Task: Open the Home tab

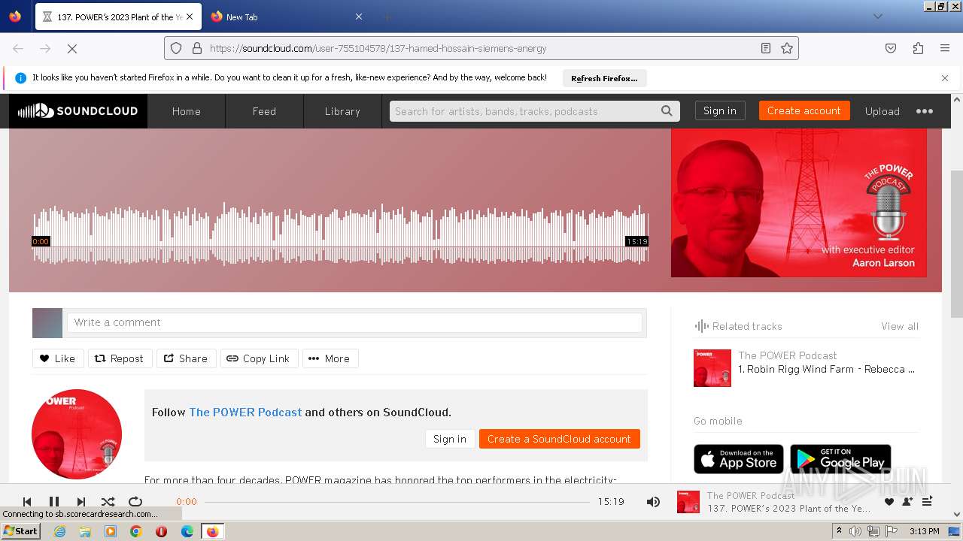Action: (186, 111)
